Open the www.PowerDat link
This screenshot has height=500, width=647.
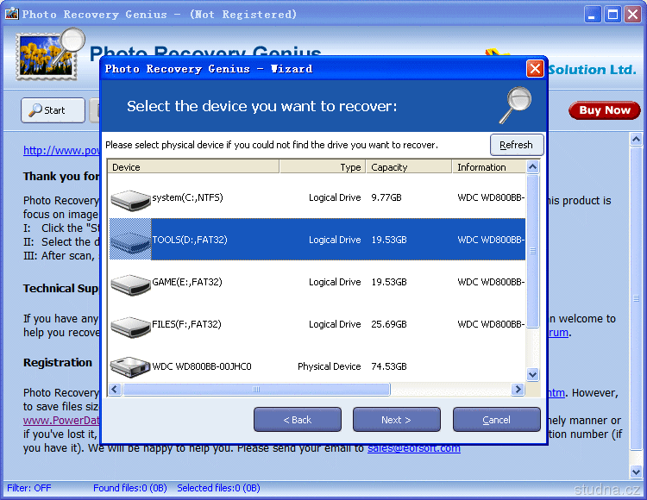coord(61,420)
